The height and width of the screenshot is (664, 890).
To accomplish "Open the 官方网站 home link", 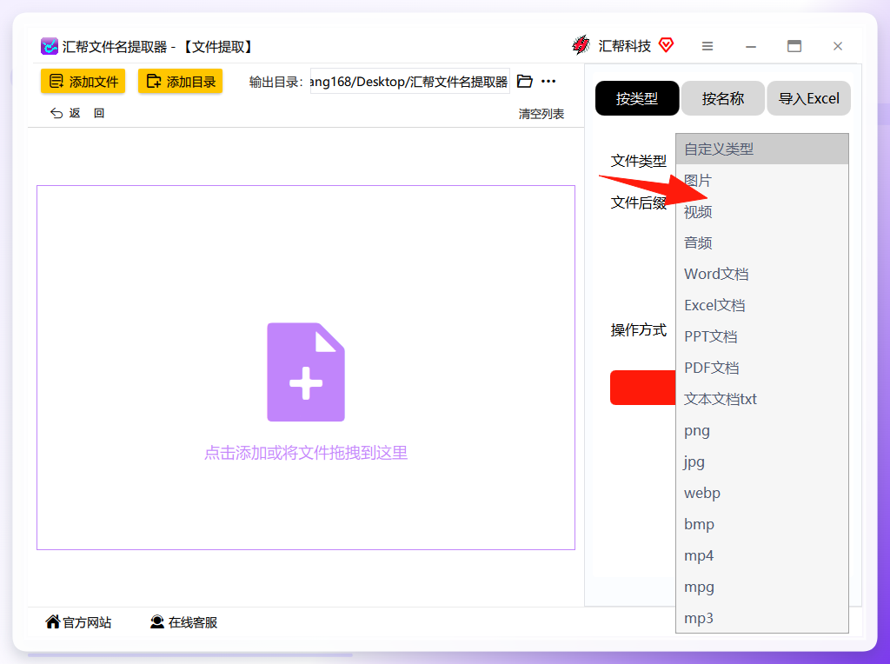I will [78, 622].
